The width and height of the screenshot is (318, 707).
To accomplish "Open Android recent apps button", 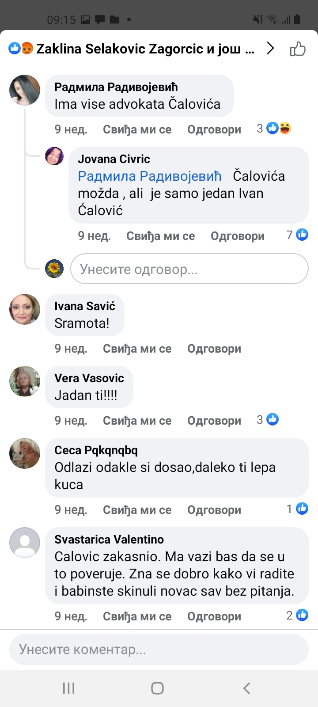I will tap(68, 688).
